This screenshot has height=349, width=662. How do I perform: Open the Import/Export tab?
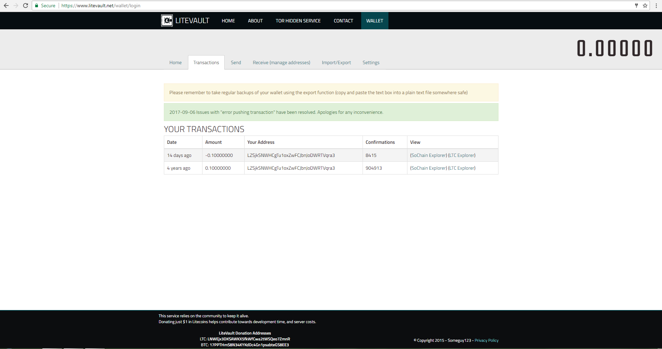point(336,62)
